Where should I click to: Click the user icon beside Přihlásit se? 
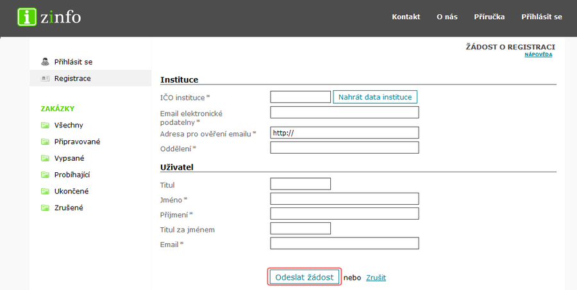coord(45,61)
